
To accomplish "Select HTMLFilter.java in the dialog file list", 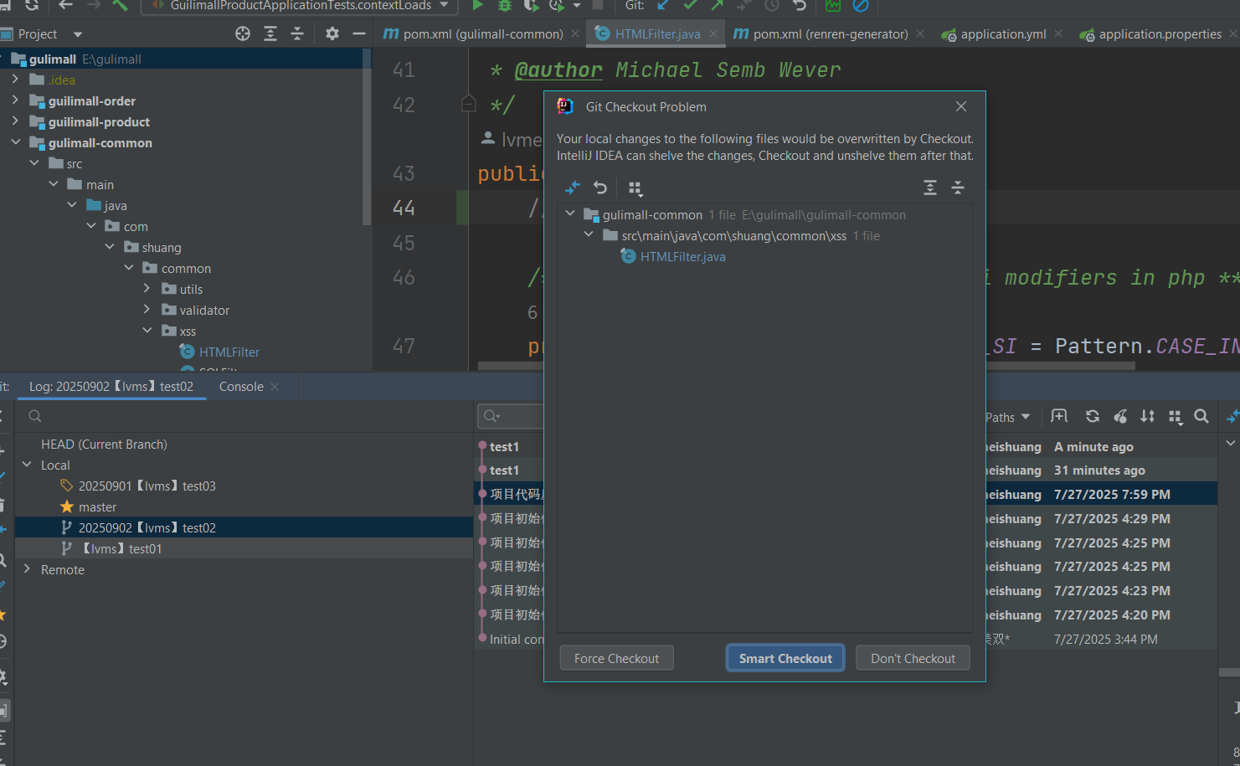I will [x=682, y=256].
